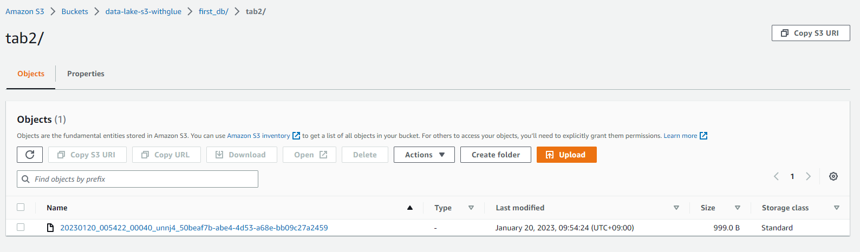This screenshot has height=252, width=860.
Task: Click the Create folder button
Action: click(x=496, y=155)
